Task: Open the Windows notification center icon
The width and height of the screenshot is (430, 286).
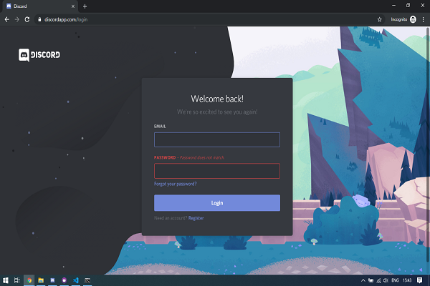Action: point(419,280)
